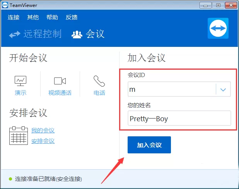Open the 我的会议 link

[x=43, y=131]
